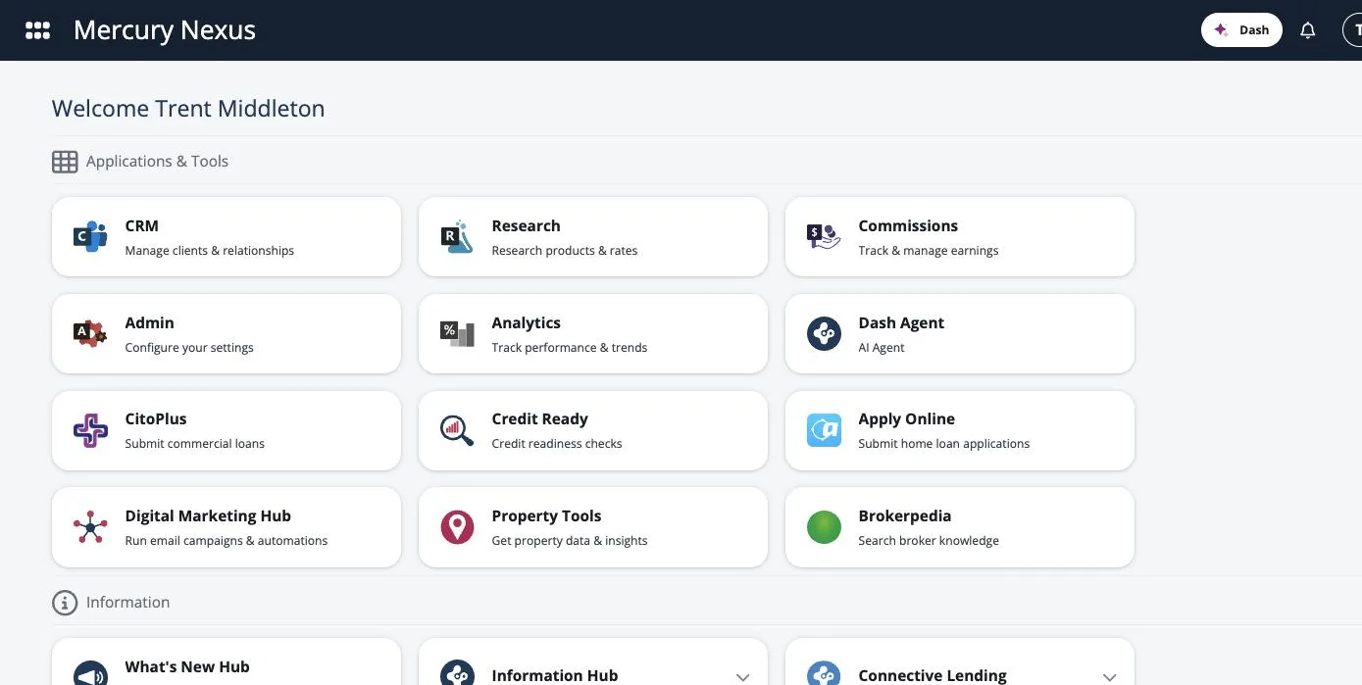Click the 'CitoPlus' title text

155,418
